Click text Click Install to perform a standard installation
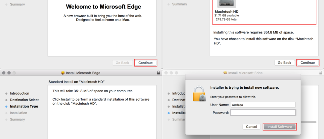 click(101, 101)
